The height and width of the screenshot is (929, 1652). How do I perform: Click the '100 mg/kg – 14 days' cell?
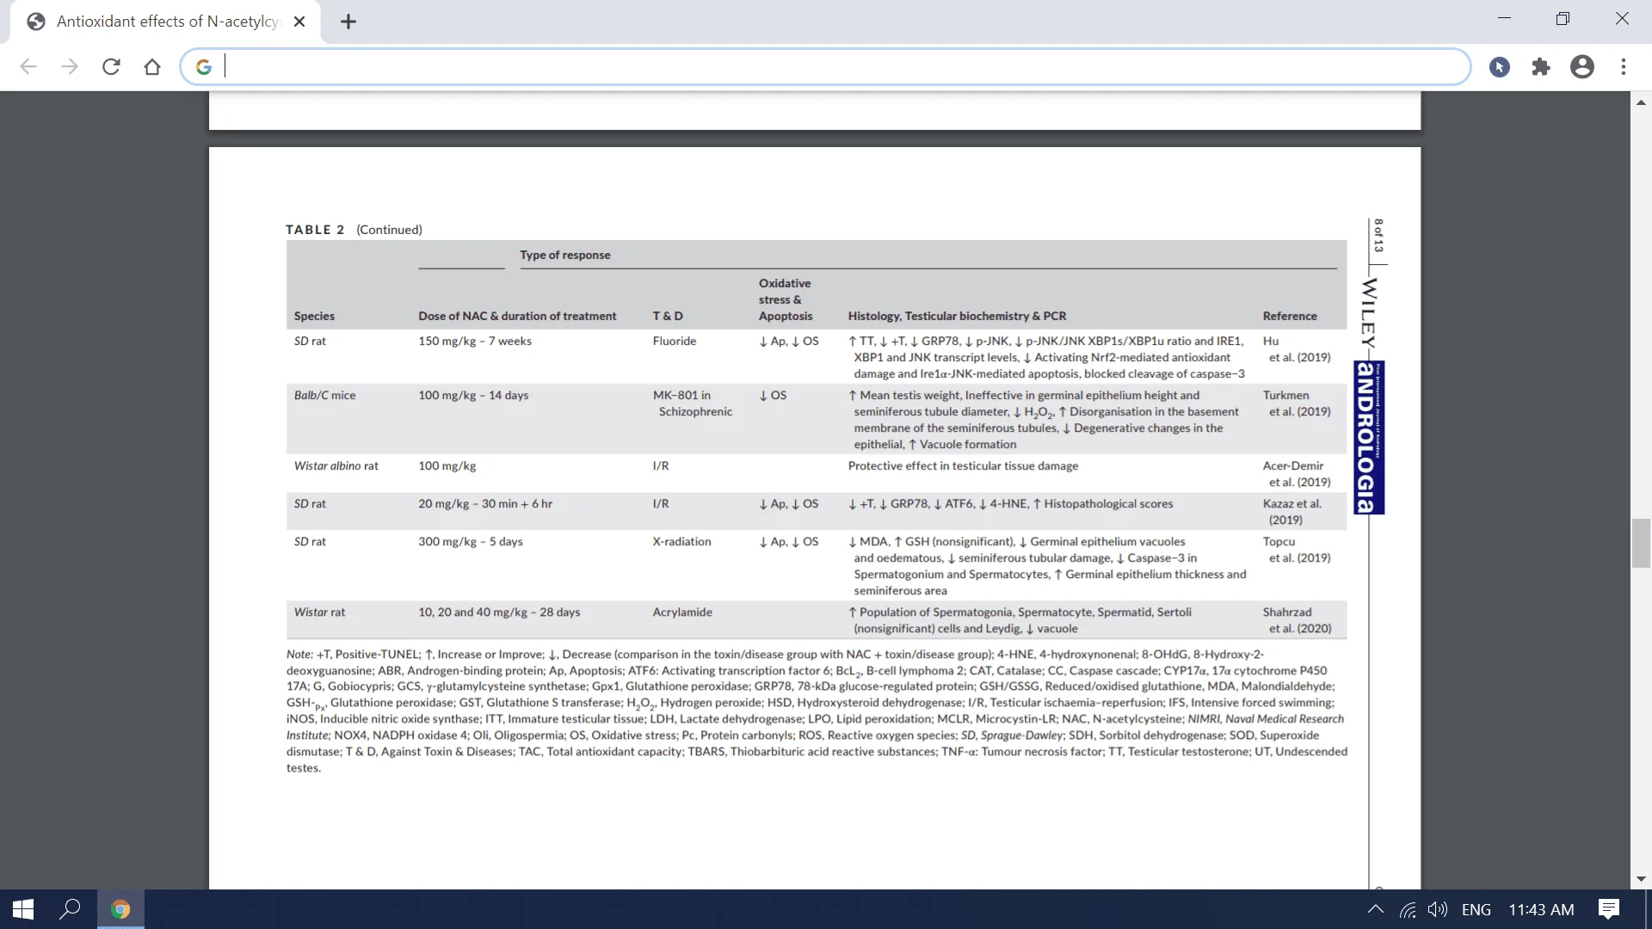point(473,395)
